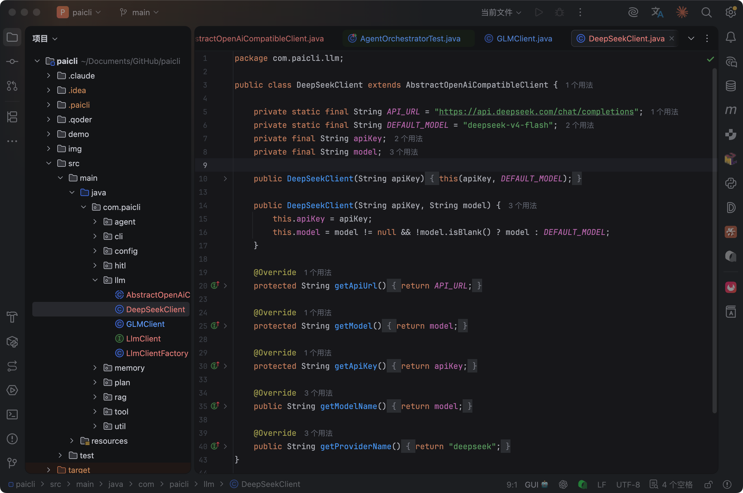Unfold the getApiUrl method body
This screenshot has width=743, height=493.
[x=226, y=286]
